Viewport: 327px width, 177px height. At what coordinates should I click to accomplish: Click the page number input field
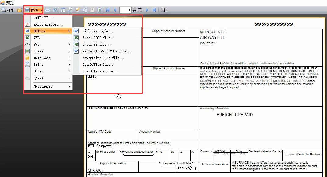point(125,10)
